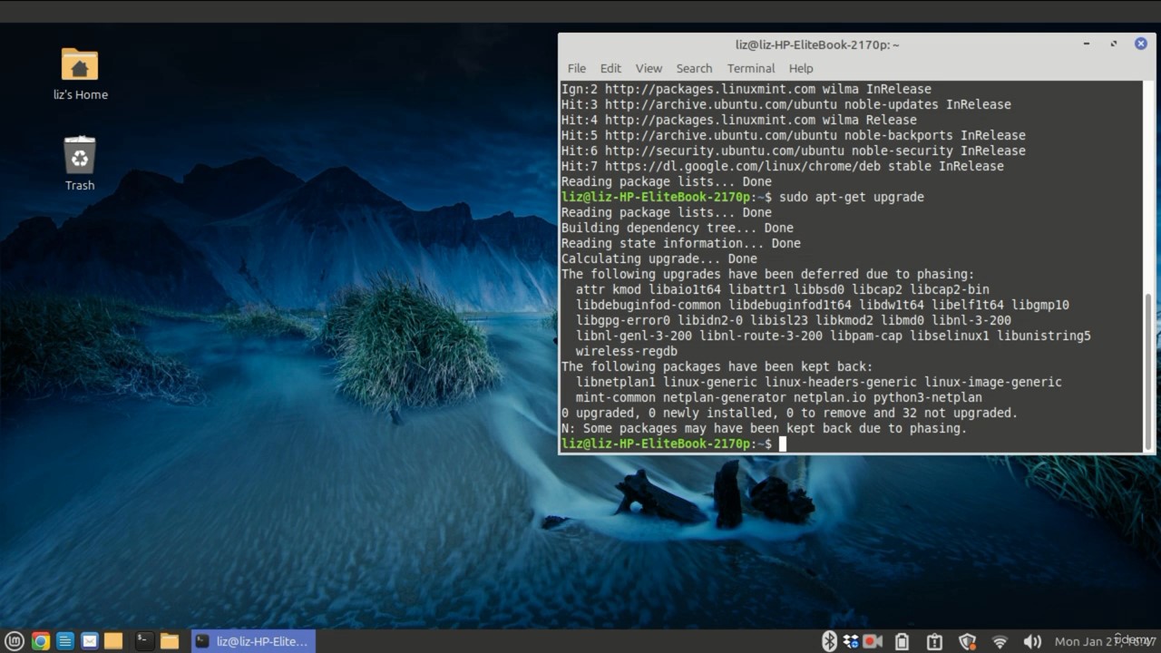Click the 'mint-common netplan-generator' package line
This screenshot has width=1161, height=653.
779,397
